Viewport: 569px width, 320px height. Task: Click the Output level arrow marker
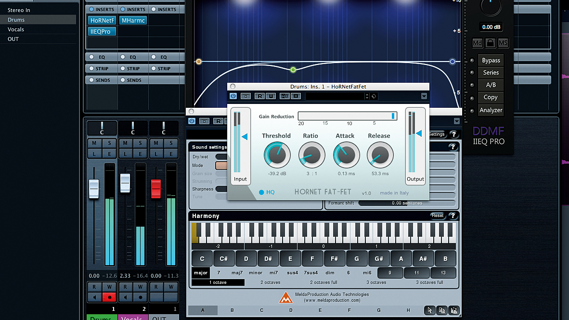[x=419, y=133]
